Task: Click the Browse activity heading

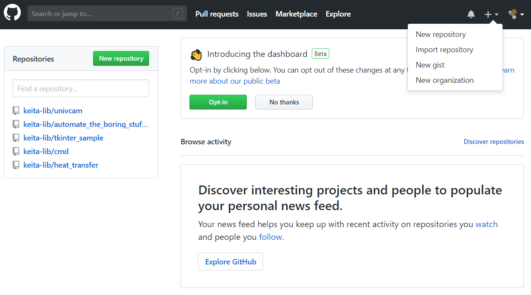Action: 206,142
